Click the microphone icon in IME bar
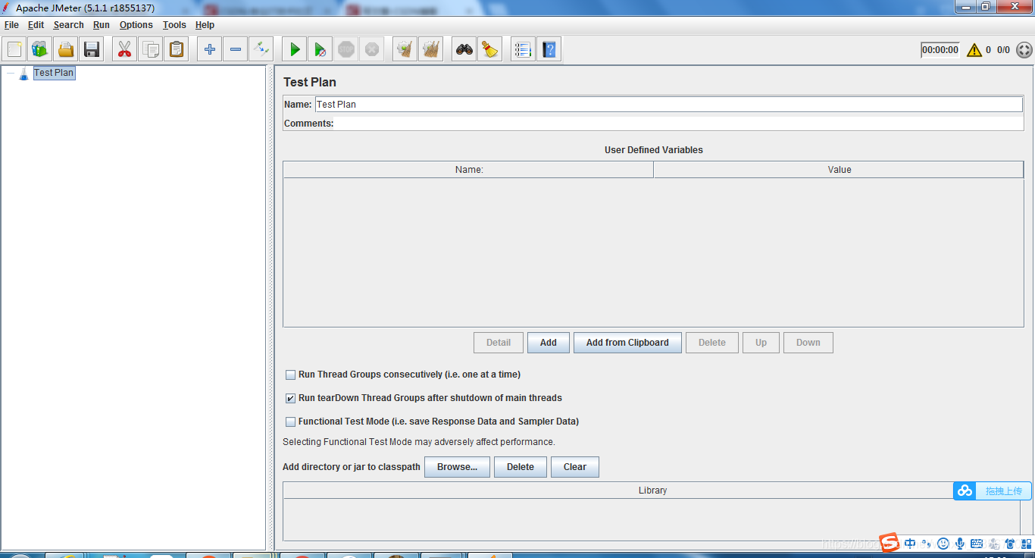 [959, 544]
